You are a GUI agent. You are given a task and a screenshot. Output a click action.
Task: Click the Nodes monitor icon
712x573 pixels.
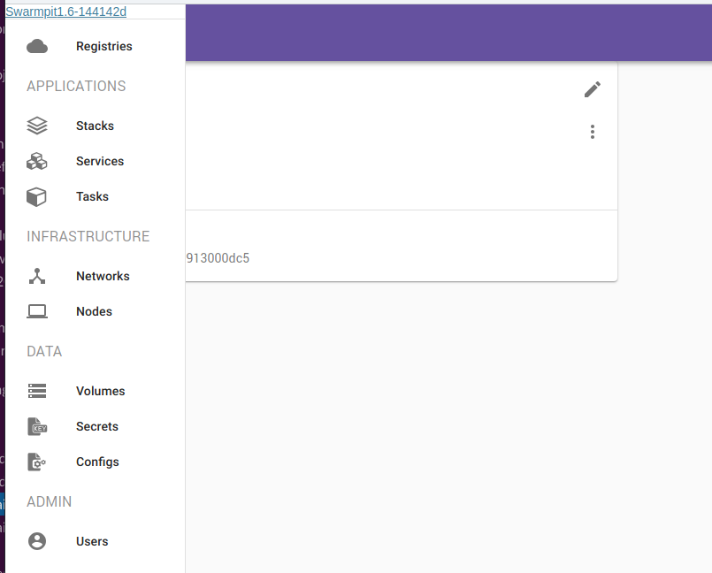[x=36, y=311]
